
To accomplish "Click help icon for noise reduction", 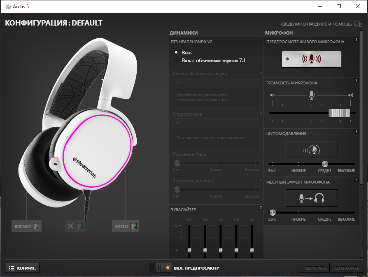I will 356,131.
